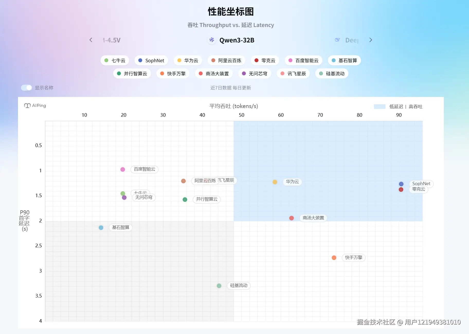The height and width of the screenshot is (334, 469).
Task: Click the green 并行智算云 data point
Action: (185, 200)
